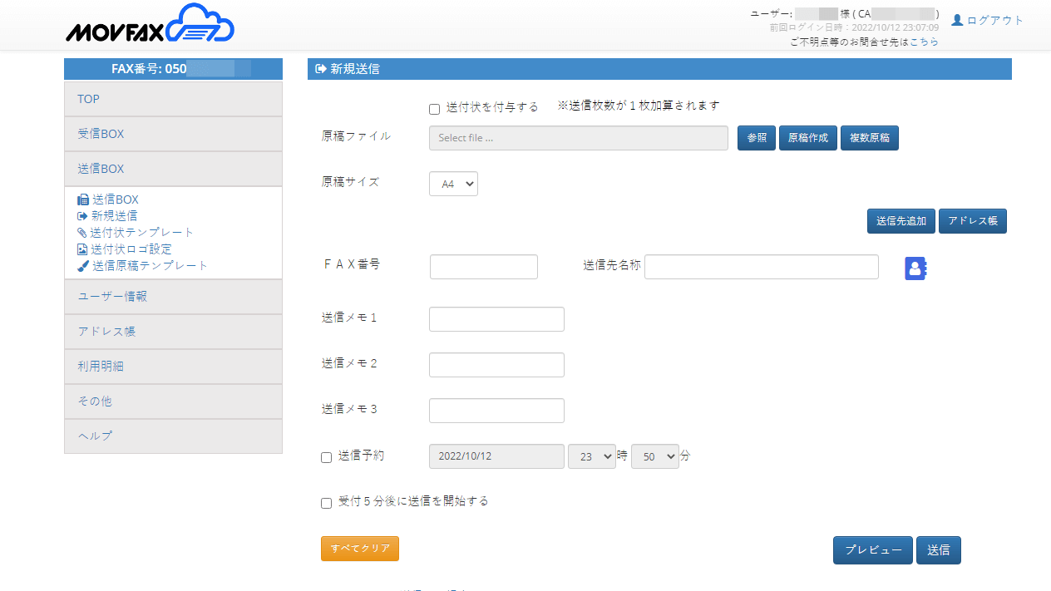The width and height of the screenshot is (1051, 591).
Task: Click the 送信BOX submenu link
Action: (x=115, y=199)
